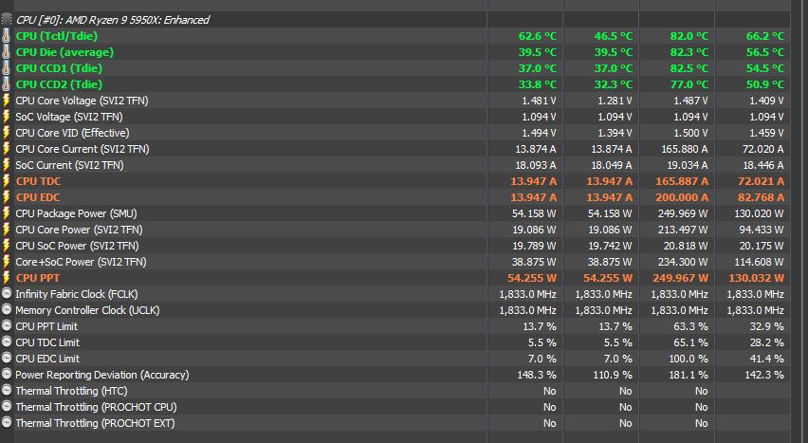This screenshot has height=443, width=808.
Task: Click thermometer icon beside CPU Die (average)
Action: (7, 52)
